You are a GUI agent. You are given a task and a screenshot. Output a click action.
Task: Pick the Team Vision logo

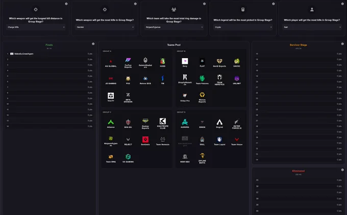click(x=237, y=139)
